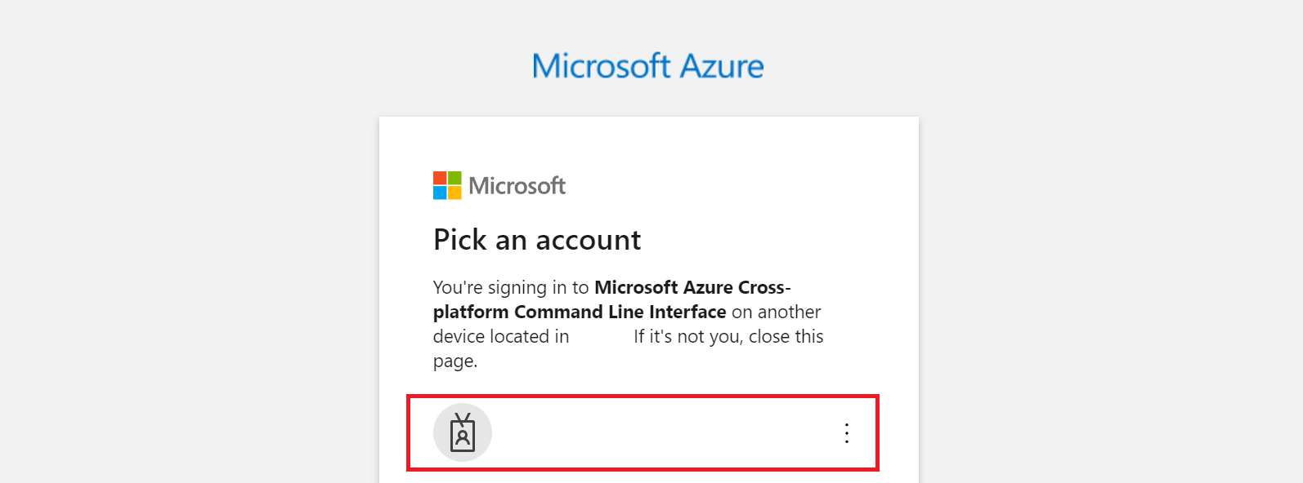Click the gray "Microsoft" wordmark in card
Image resolution: width=1303 pixels, height=483 pixels.
517,186
